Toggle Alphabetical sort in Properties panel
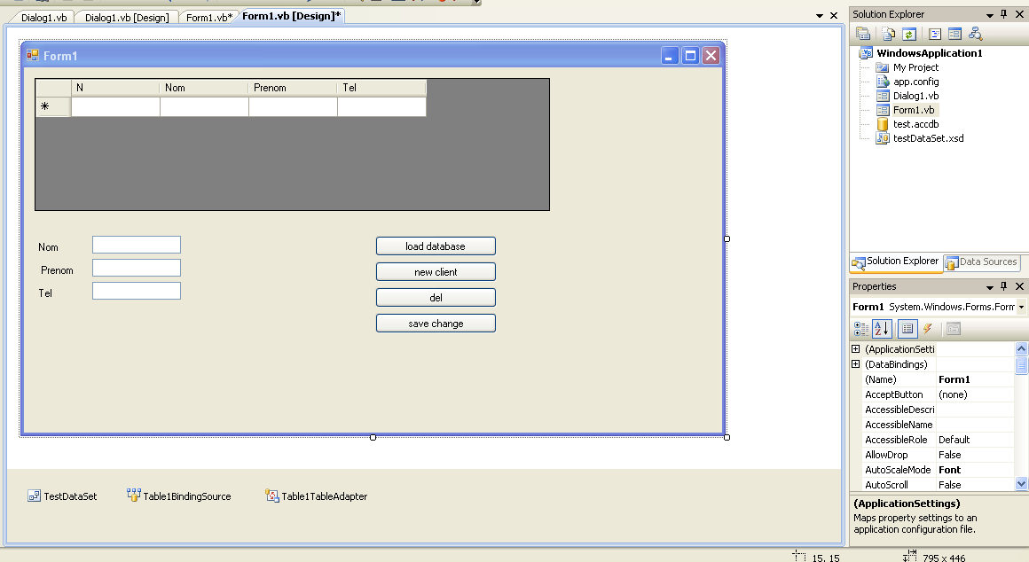Screen dimensions: 1029x562 point(882,329)
